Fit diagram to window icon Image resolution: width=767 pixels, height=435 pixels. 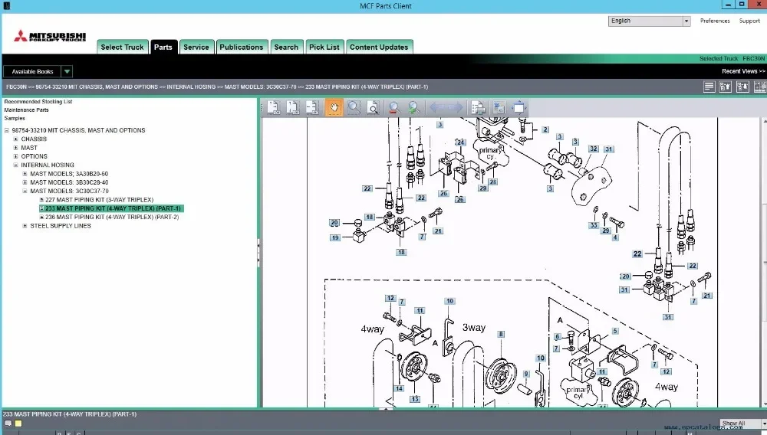[x=518, y=107]
